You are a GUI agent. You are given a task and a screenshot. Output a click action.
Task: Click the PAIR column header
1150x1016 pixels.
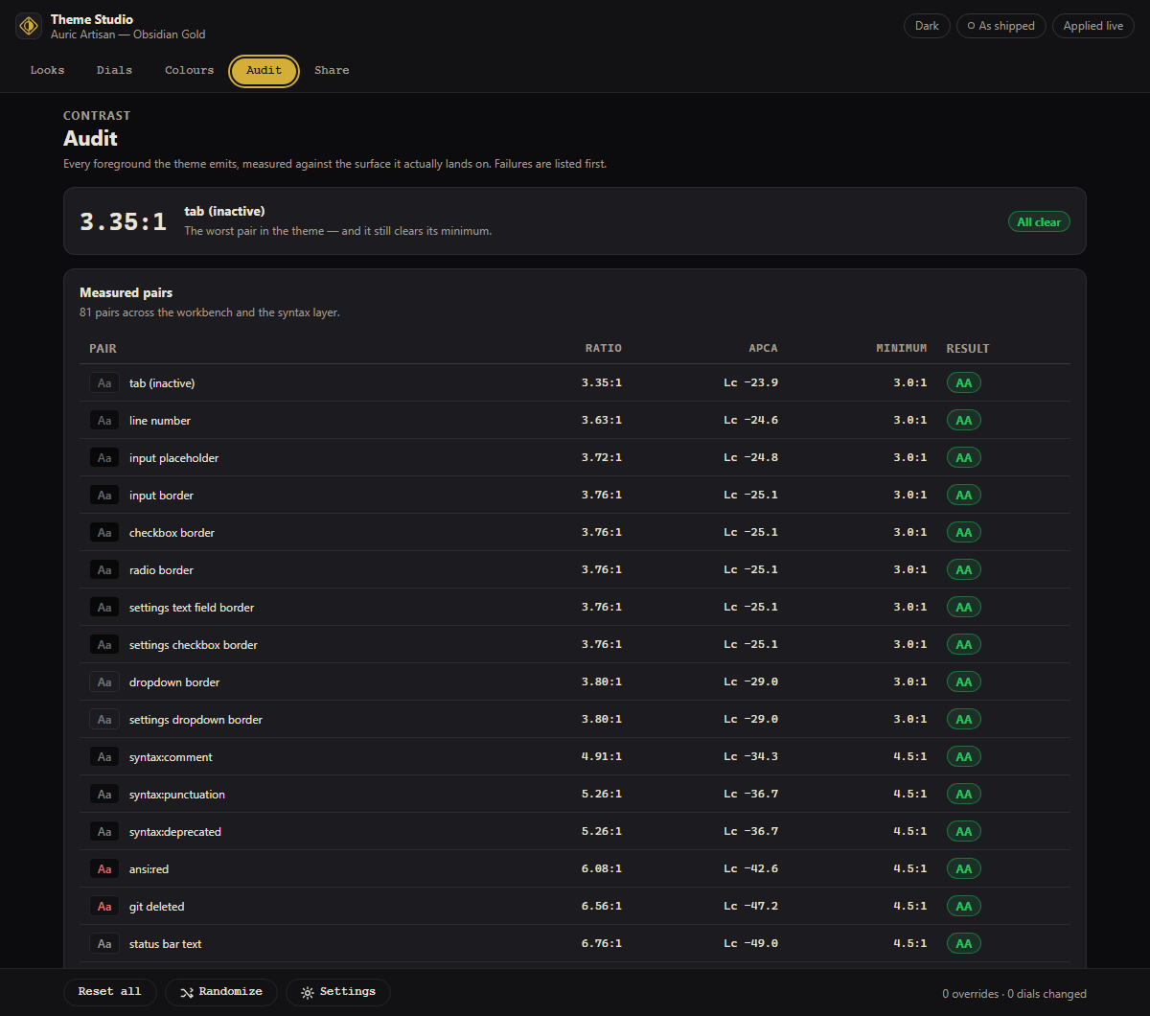pos(103,348)
